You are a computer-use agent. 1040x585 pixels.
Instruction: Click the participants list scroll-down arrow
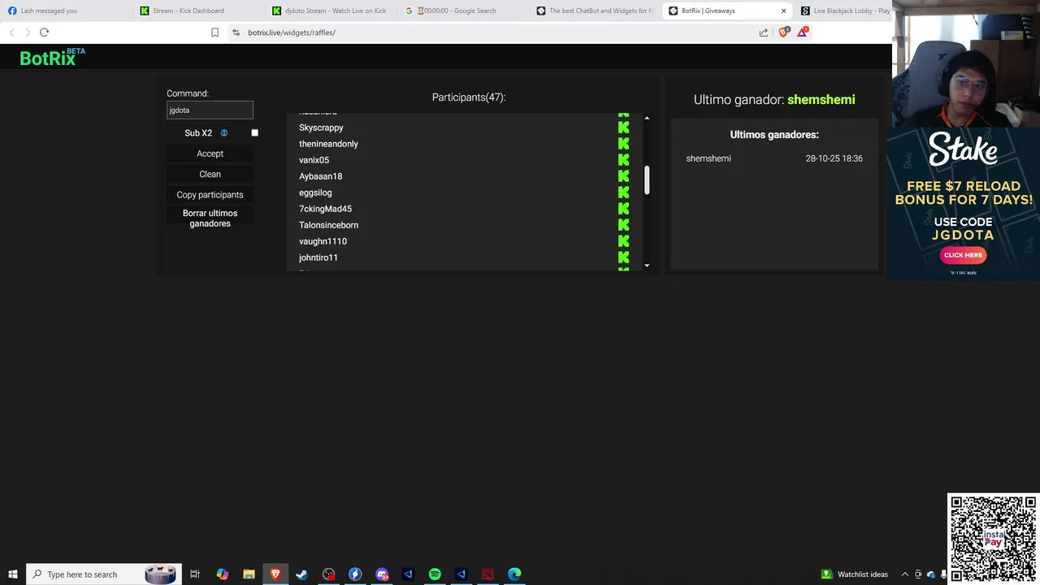[x=647, y=266]
